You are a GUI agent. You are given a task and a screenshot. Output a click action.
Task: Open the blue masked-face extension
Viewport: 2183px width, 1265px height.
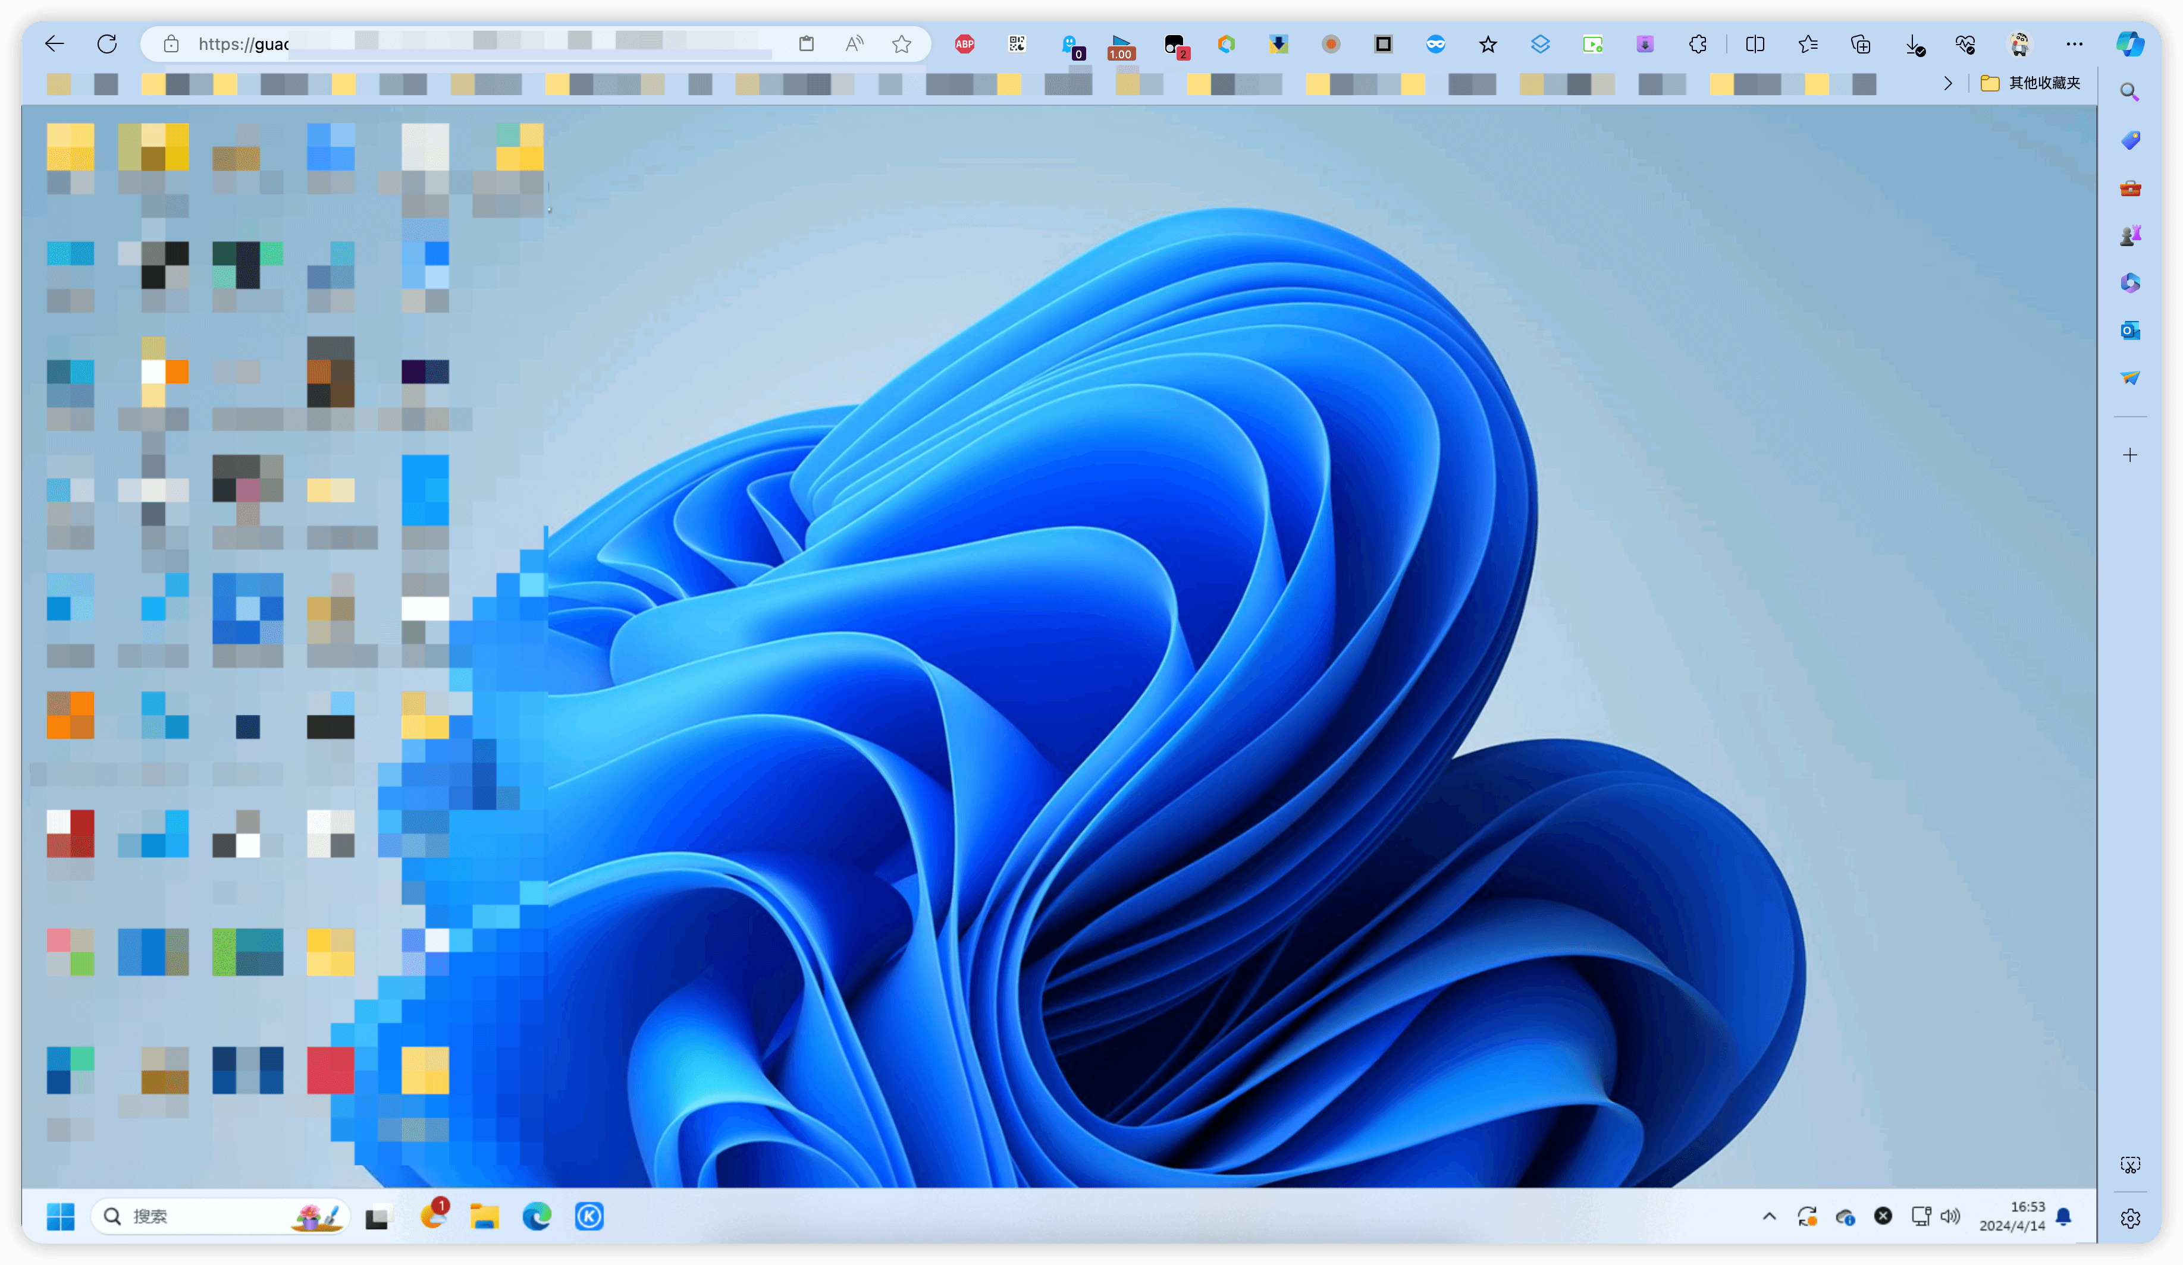[x=1435, y=43]
